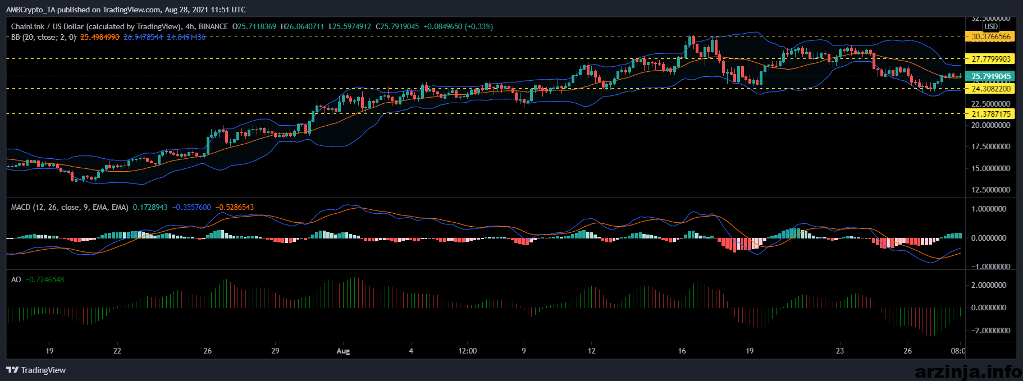Image resolution: width=1023 pixels, height=381 pixels.
Task: Click the AO indicator legend label
Action: (x=16, y=279)
